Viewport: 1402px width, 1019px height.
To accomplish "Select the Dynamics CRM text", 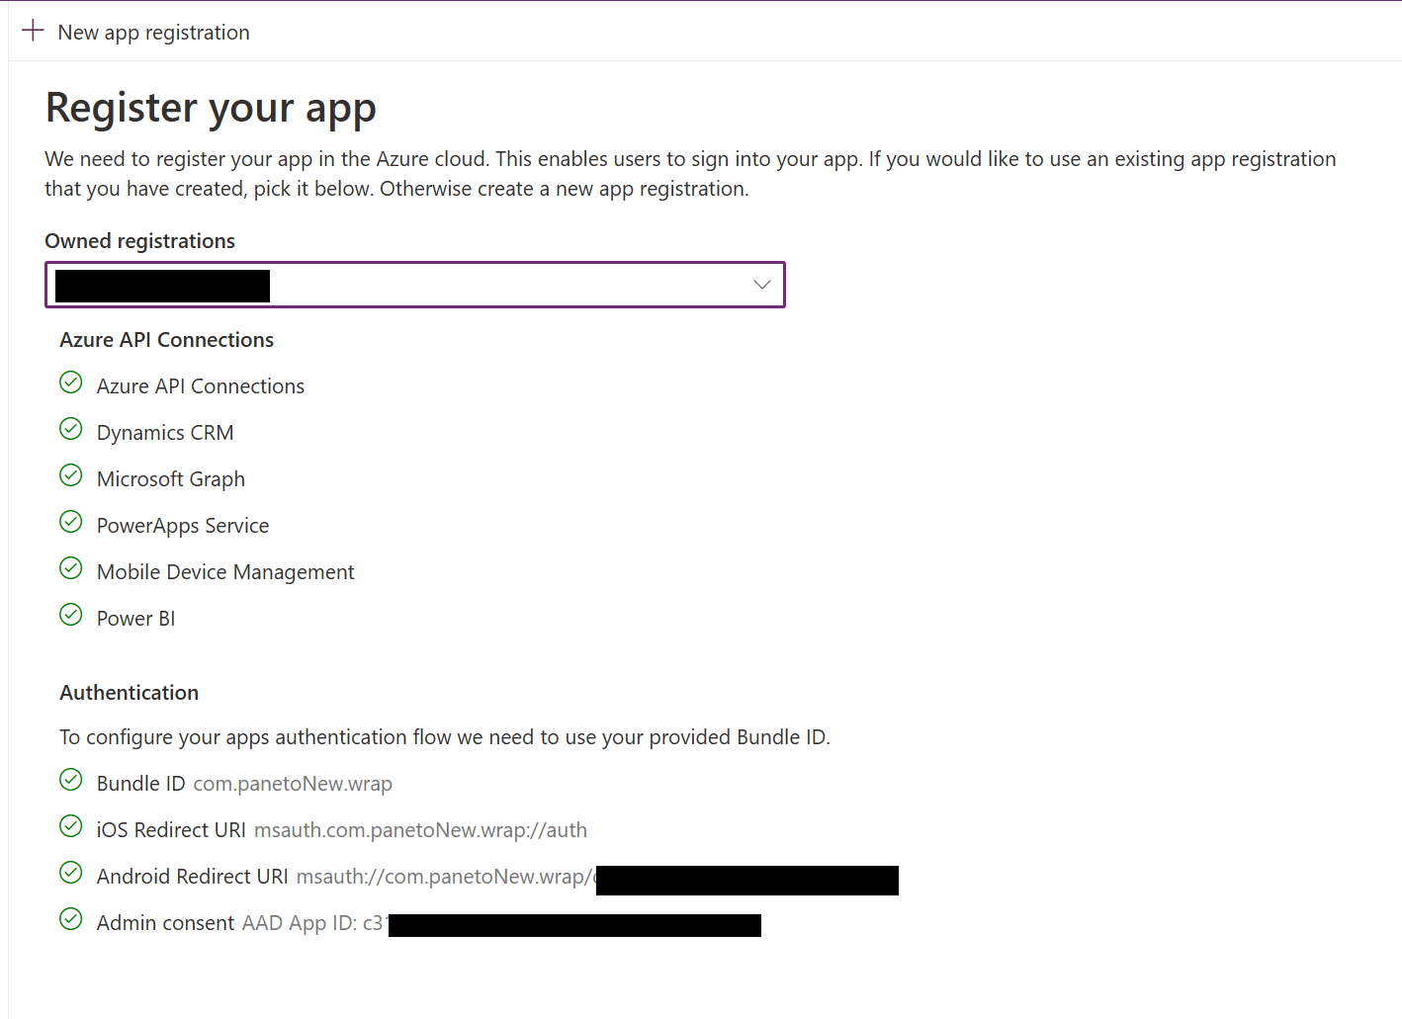I will coord(165,433).
